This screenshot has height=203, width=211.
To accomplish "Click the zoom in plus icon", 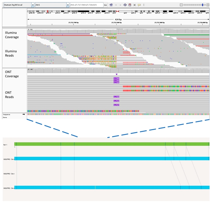I will coord(208,5).
